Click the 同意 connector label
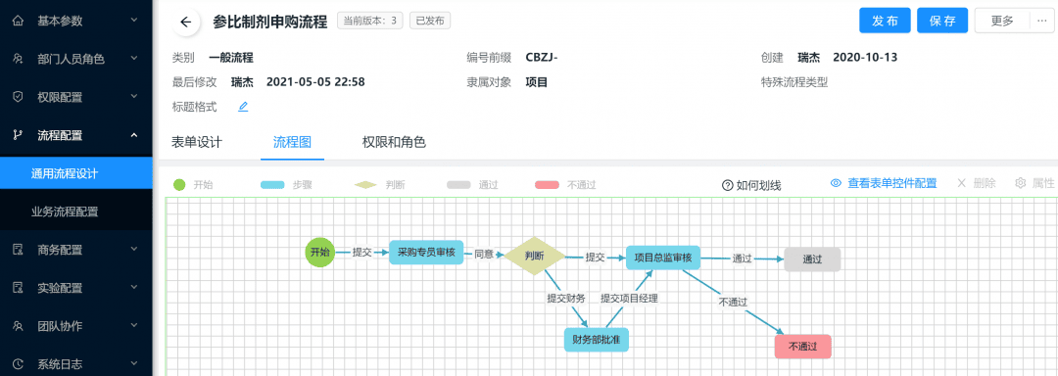 [483, 254]
